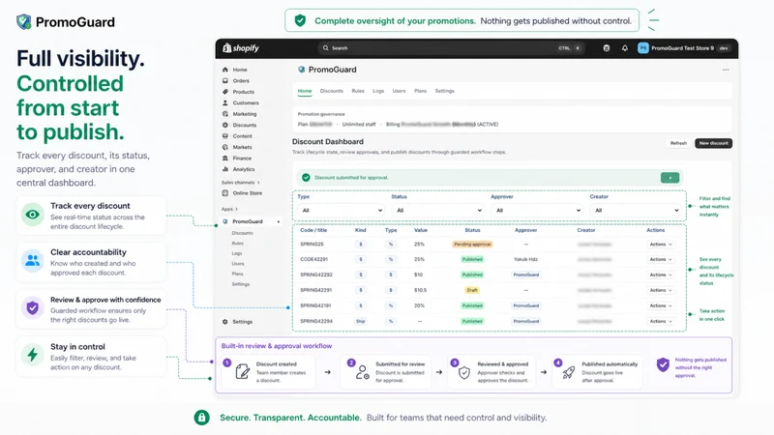Click the New discount button
This screenshot has height=435, width=774.
coord(713,143)
